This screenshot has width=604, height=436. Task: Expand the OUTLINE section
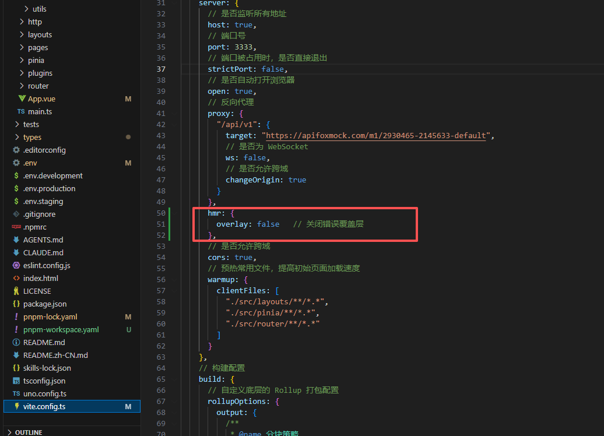point(9,432)
